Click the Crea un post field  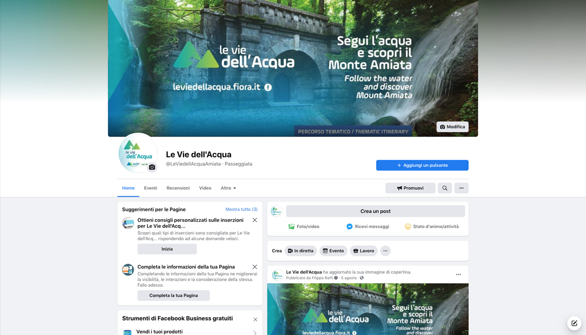click(376, 211)
